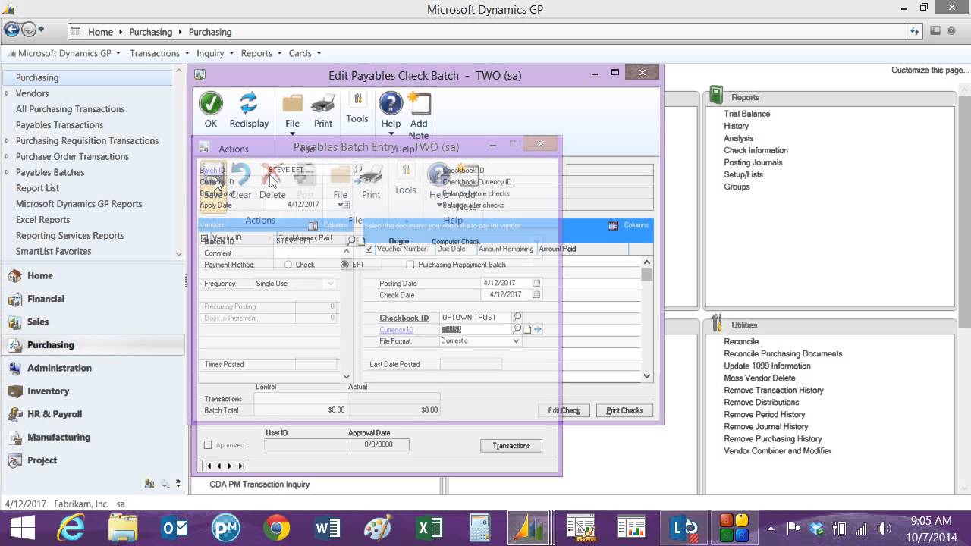The width and height of the screenshot is (971, 546).
Task: Open the Posting Date calendar icon
Action: click(x=536, y=283)
